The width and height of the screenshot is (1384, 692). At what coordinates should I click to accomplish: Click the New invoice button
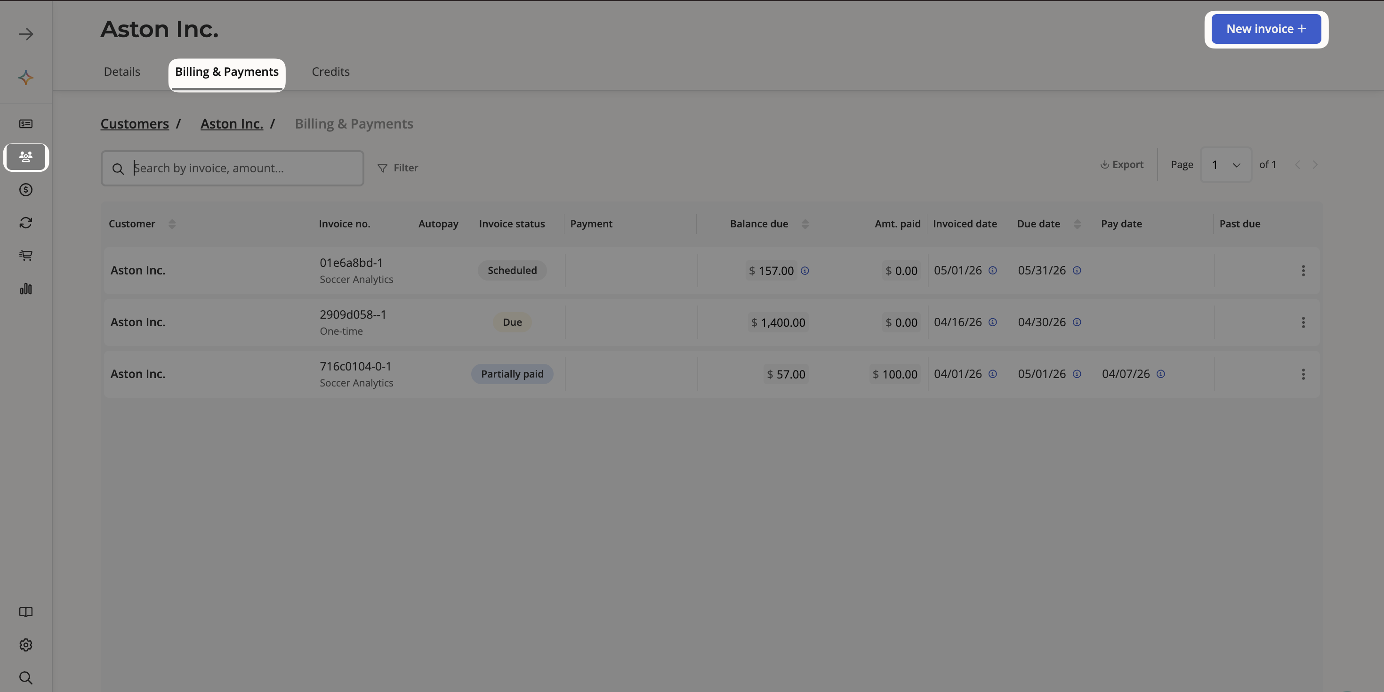[1265, 28]
